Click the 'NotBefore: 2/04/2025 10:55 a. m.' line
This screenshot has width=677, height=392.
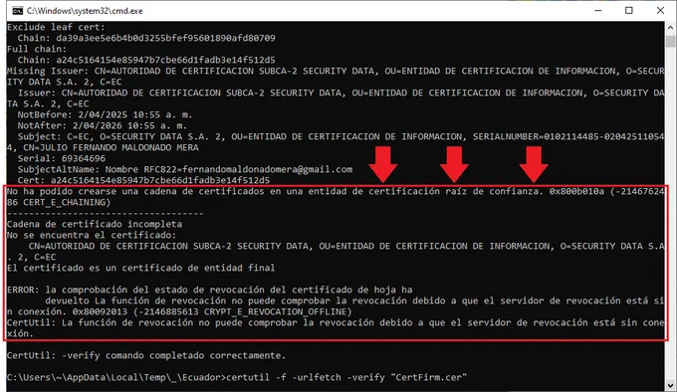(x=105, y=114)
